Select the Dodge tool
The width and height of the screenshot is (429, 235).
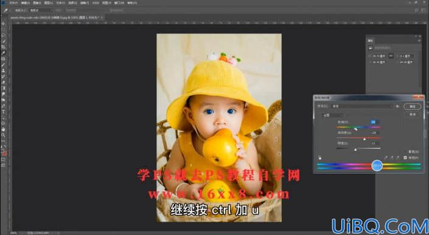tap(3, 100)
